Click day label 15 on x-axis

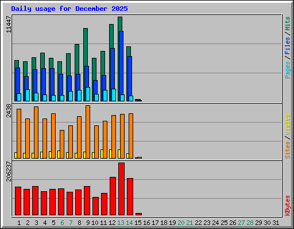[138, 223]
